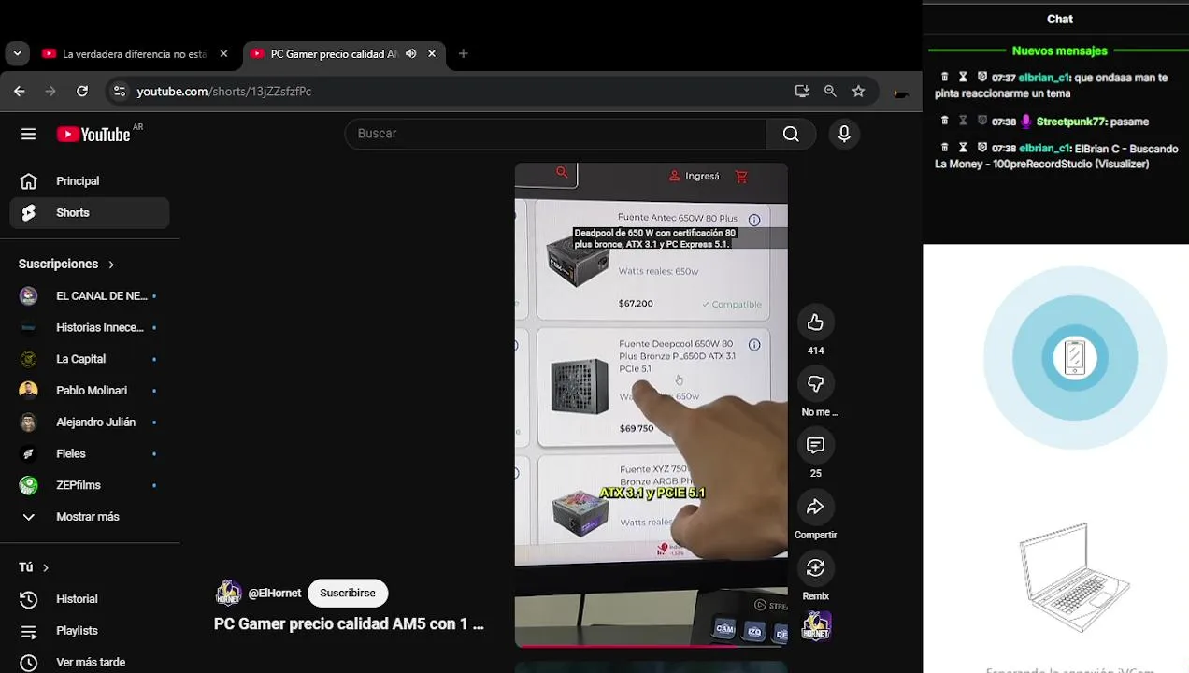The width and height of the screenshot is (1189, 673).
Task: Select the PC Gamer precio calidad tab
Action: click(335, 53)
